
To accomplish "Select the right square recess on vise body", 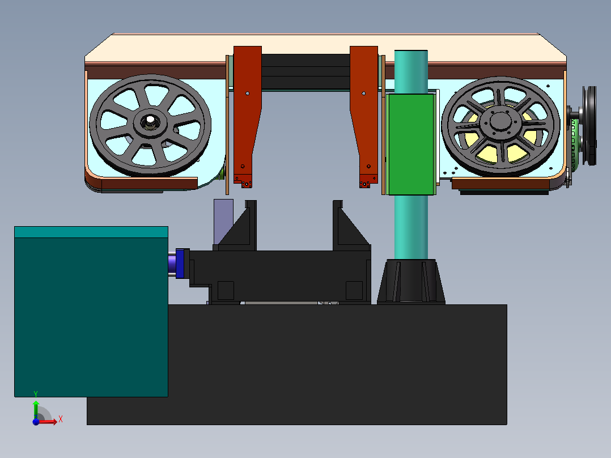I will click(x=354, y=290).
